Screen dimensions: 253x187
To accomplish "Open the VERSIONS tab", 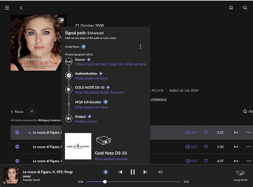I will click(x=158, y=100).
